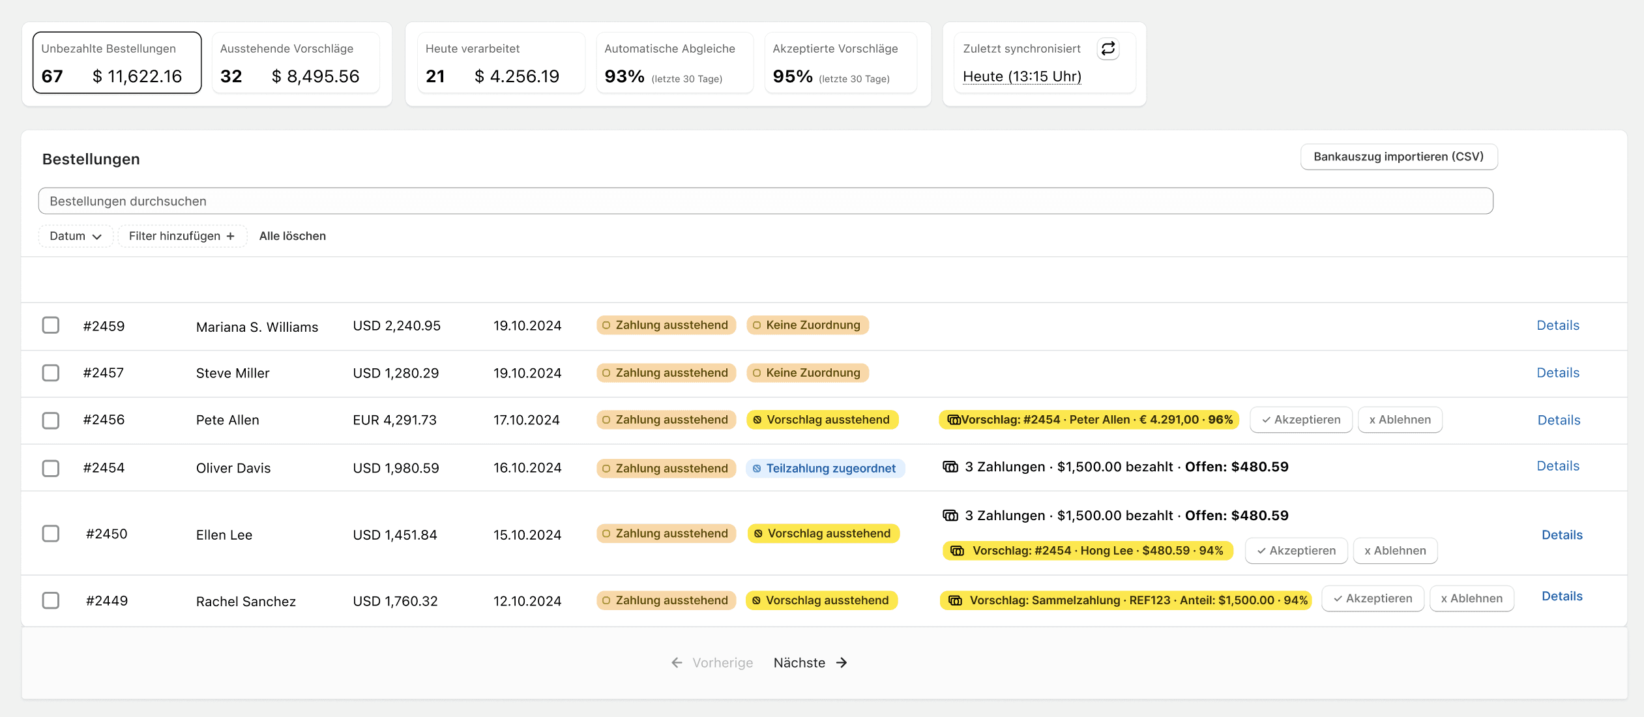Click the Bestellungen durchsuchen search field
1644x717 pixels.
(765, 201)
